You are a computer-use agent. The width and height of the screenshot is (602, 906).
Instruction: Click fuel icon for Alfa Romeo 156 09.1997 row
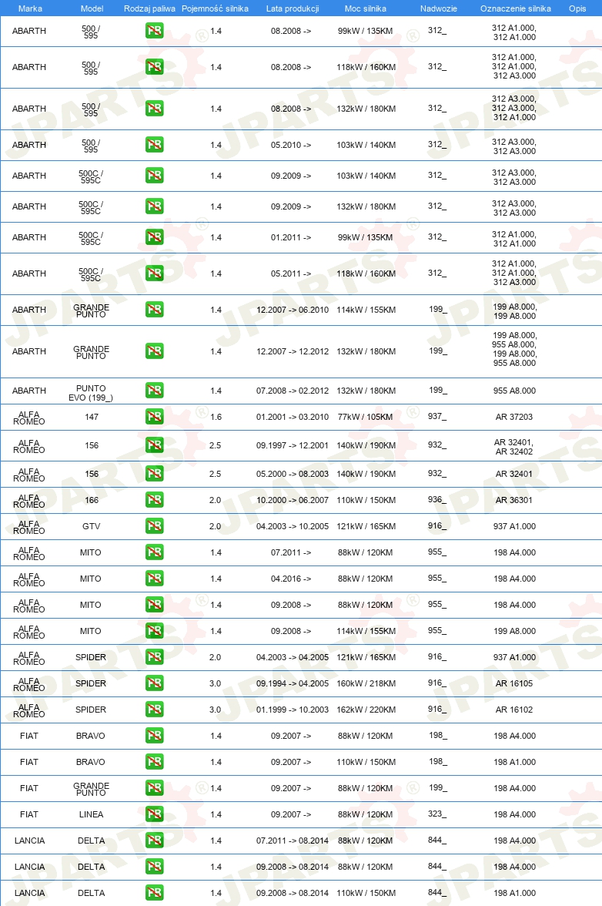(x=154, y=445)
